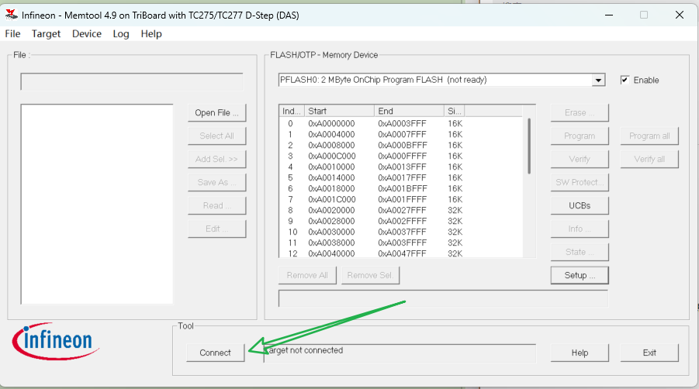Click the State button
The height and width of the screenshot is (389, 699).
580,252
